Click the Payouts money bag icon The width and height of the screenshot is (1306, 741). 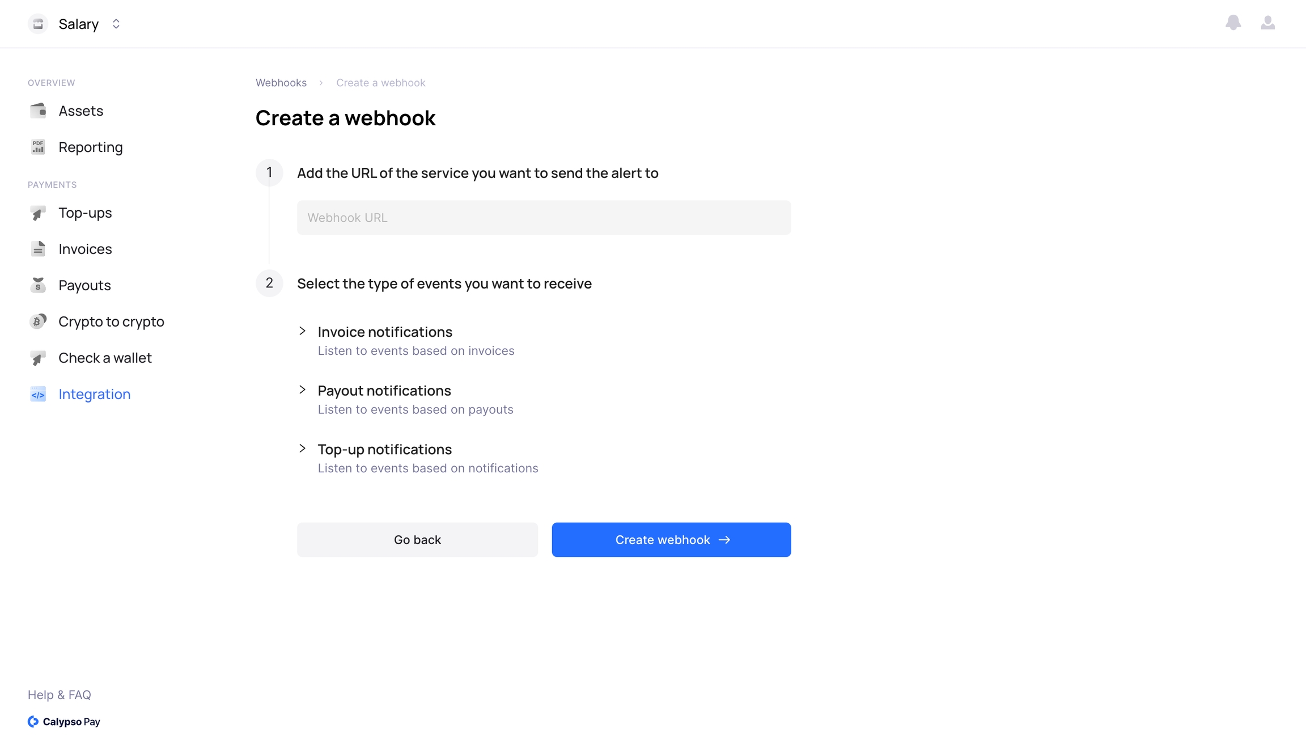38,285
